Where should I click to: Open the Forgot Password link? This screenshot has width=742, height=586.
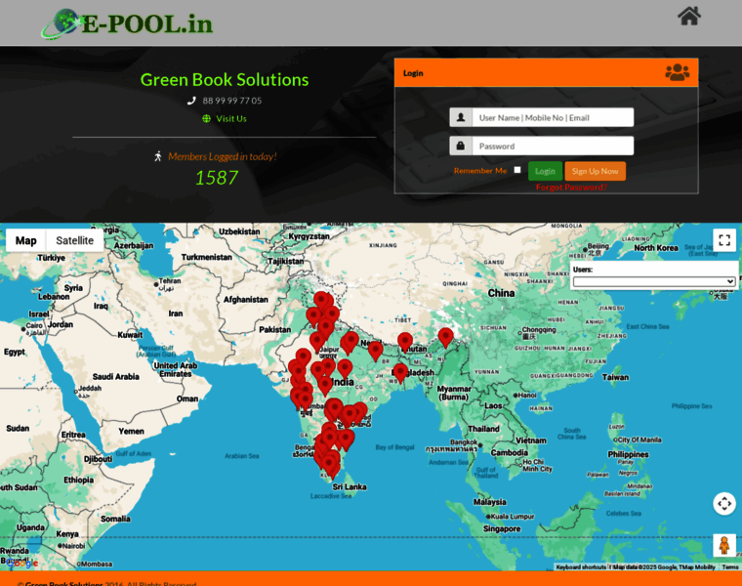click(x=571, y=187)
